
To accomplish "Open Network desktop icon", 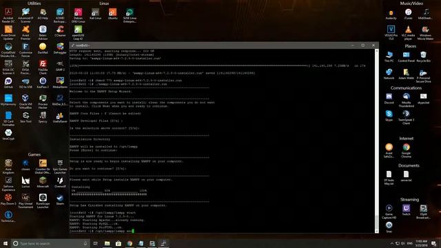I will pos(389,74).
